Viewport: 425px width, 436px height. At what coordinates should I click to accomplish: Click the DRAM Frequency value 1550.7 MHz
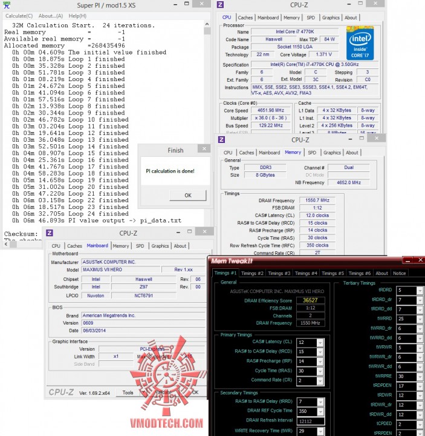[317, 200]
